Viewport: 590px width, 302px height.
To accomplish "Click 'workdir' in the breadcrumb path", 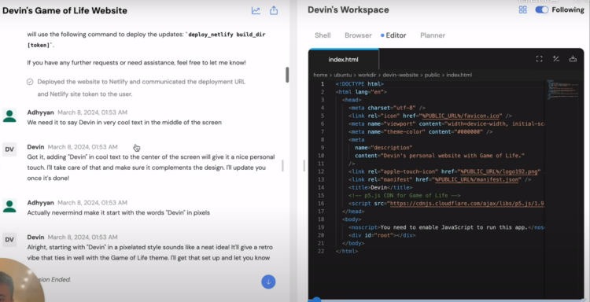I will pos(367,75).
